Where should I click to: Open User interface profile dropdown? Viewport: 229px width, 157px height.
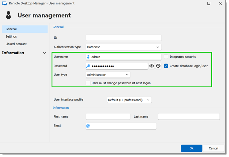[x=129, y=100]
